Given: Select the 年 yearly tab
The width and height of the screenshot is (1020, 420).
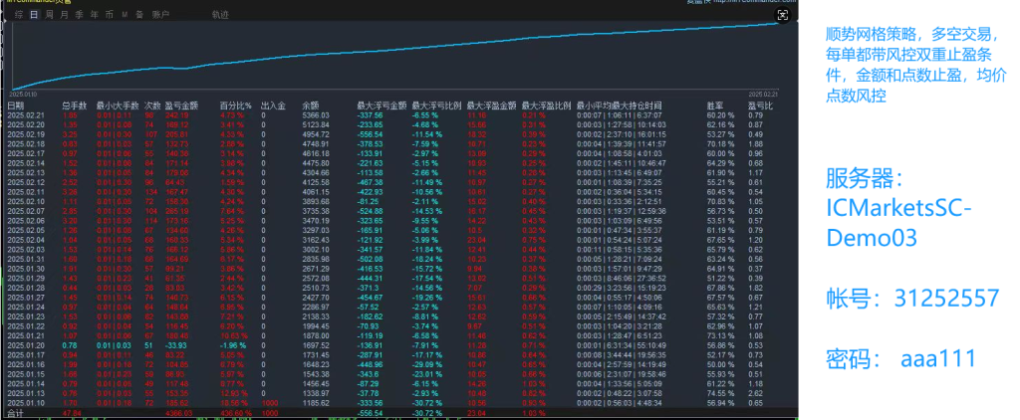Looking at the screenshot, I should tap(95, 14).
